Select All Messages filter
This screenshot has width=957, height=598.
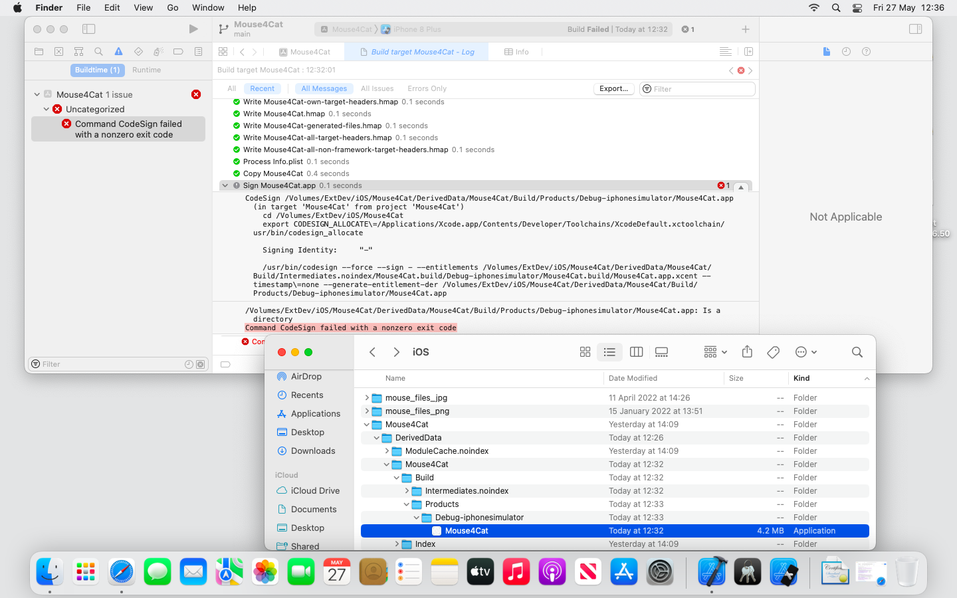[x=324, y=88]
